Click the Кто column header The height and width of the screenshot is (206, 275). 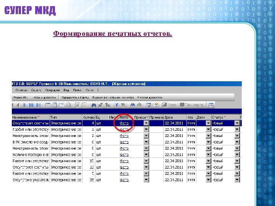[x=191, y=117]
